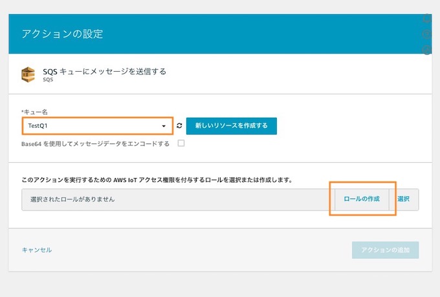Click the キャンセル link
Image resolution: width=440 pixels, height=297 pixels.
click(37, 250)
